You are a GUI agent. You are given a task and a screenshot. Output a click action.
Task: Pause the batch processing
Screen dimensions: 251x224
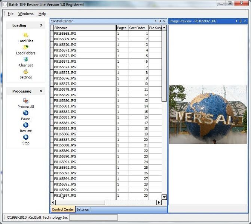26,113
